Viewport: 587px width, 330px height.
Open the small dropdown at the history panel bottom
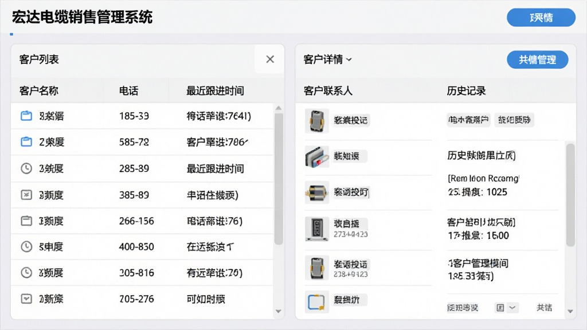(512, 308)
